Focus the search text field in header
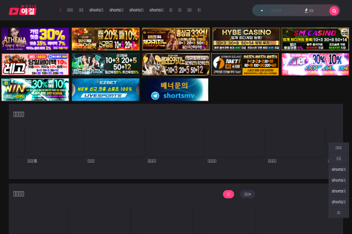Image resolution: width=352 pixels, height=234 pixels. (x=285, y=11)
